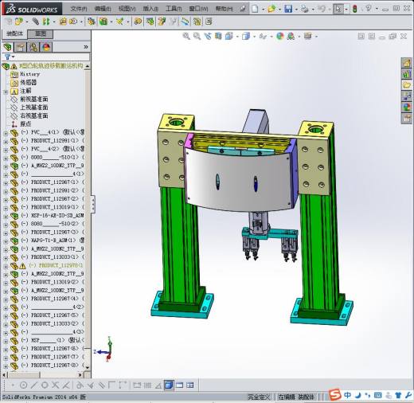Open the Zoom to Fit tool

(x=186, y=36)
